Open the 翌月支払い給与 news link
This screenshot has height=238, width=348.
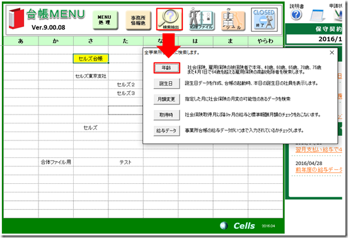point(319,150)
